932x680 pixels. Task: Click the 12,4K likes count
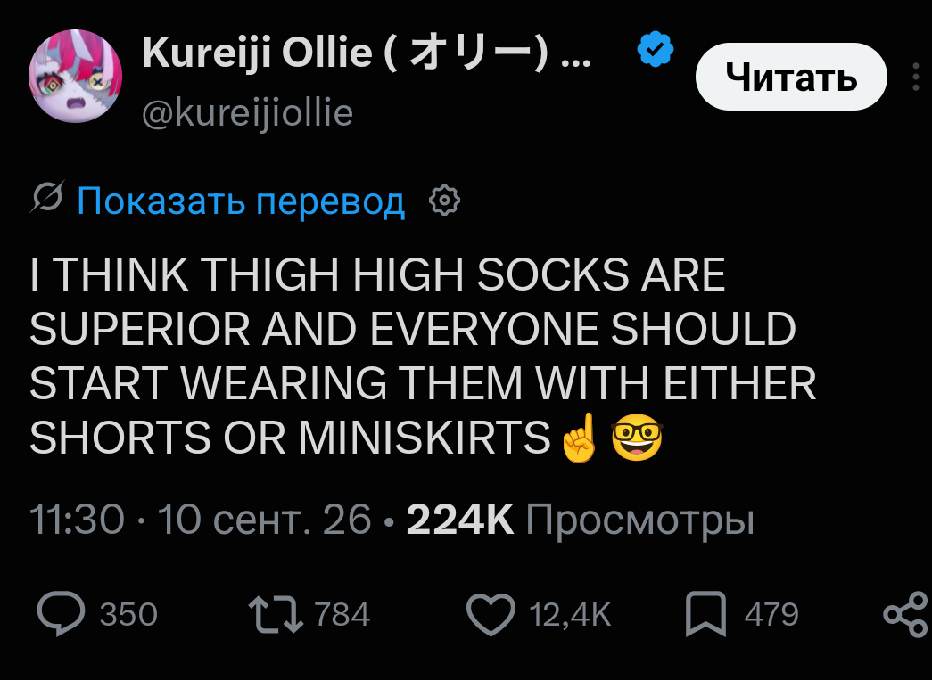coord(570,614)
